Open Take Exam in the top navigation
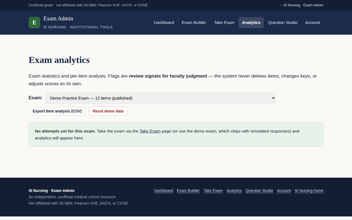The image size is (352, 220). 224,23
